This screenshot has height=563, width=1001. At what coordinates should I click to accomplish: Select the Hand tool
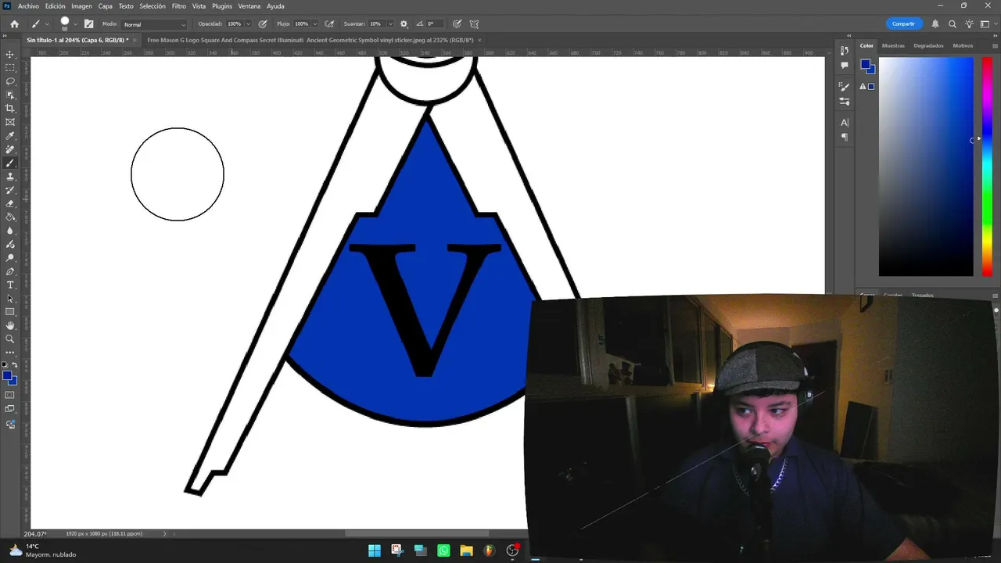10,325
